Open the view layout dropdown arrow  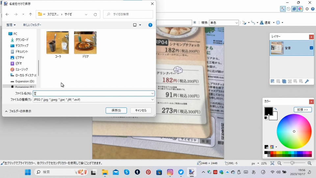(x=140, y=25)
